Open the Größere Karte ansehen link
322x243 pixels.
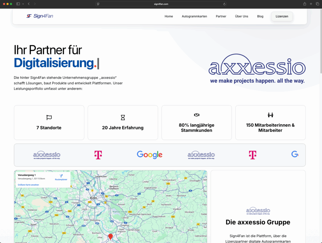(x=28, y=185)
